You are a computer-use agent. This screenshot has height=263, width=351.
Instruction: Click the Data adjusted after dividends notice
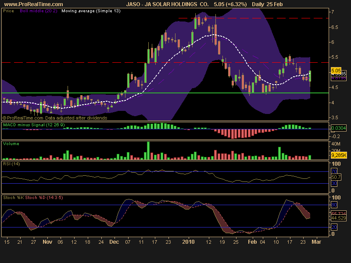point(76,118)
